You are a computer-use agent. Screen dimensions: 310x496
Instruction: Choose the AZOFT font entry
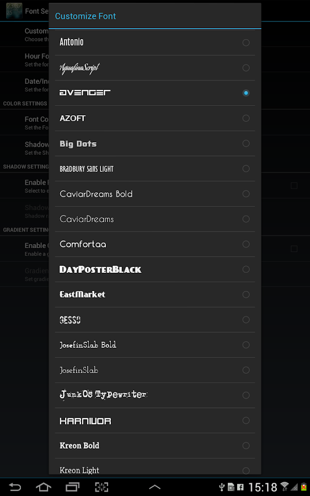tap(155, 118)
